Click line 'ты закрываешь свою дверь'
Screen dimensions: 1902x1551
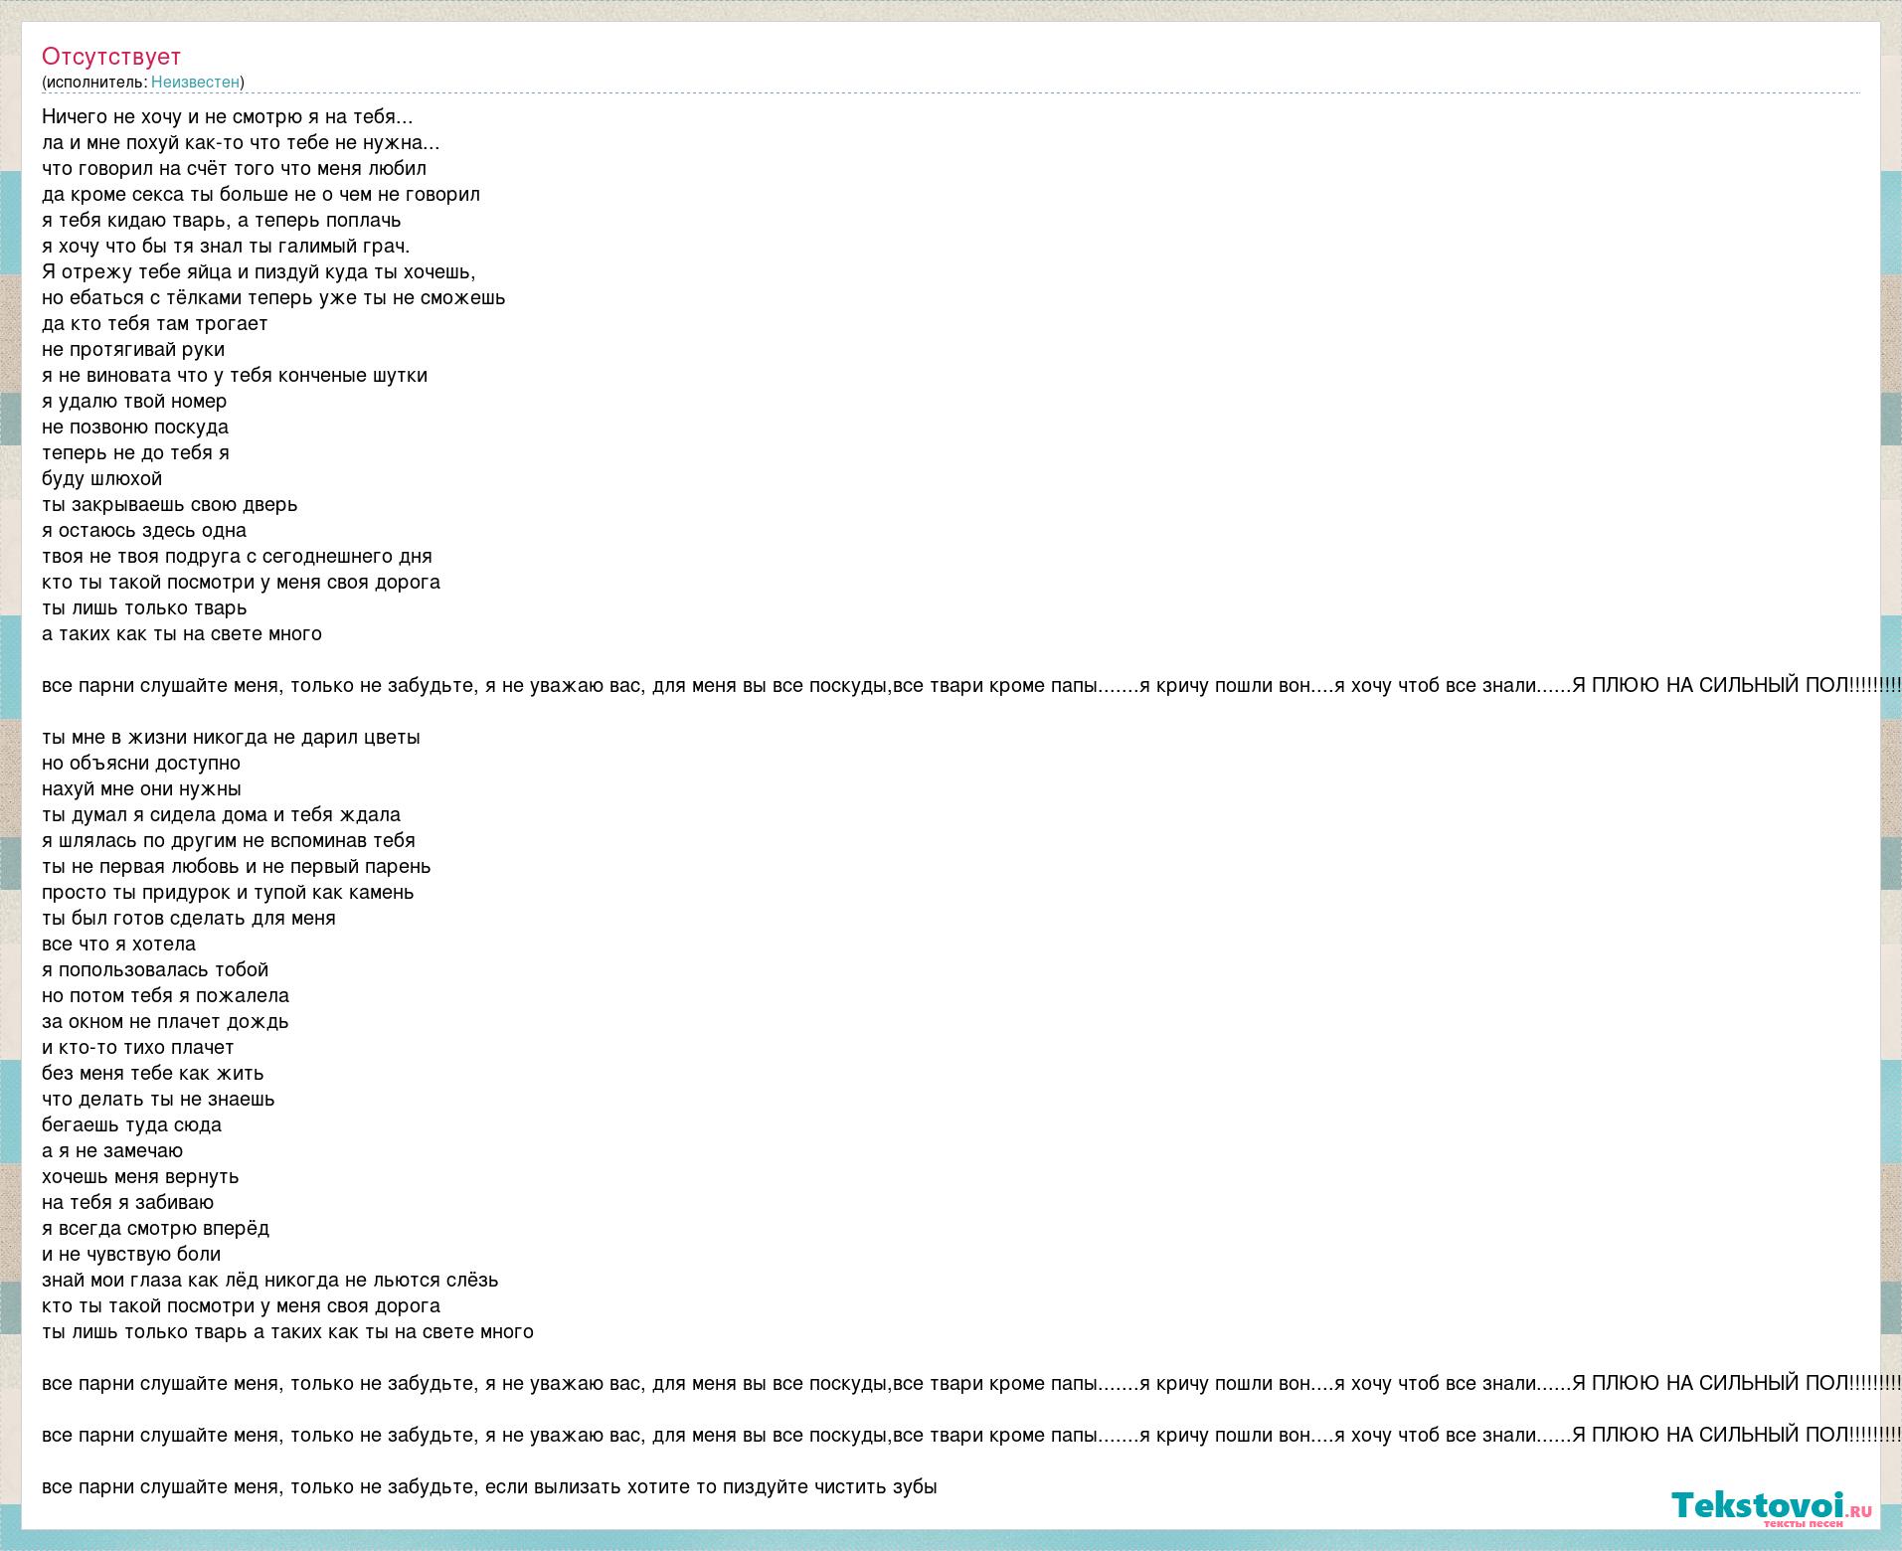[170, 504]
